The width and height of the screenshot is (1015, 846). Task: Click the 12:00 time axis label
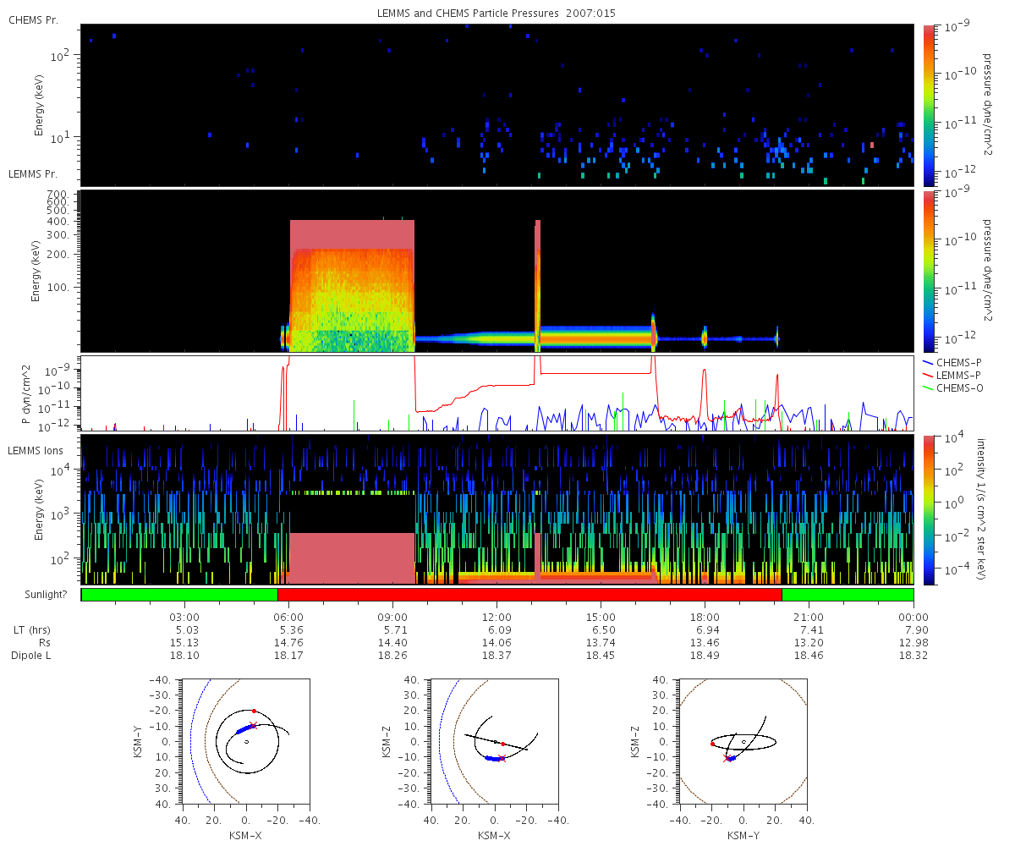point(497,617)
